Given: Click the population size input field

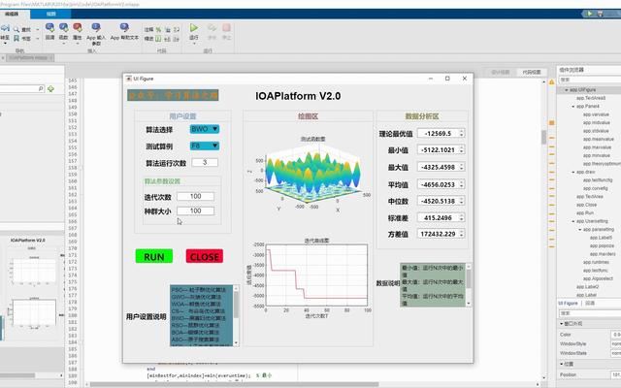Looking at the screenshot, I should coord(195,210).
